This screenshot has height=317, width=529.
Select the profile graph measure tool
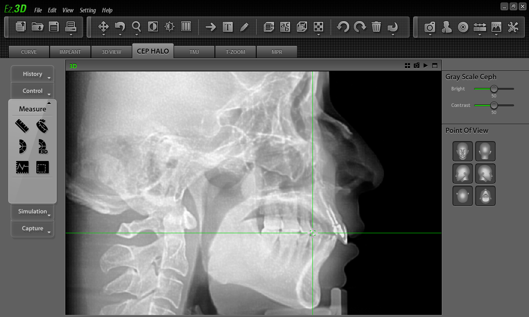click(x=22, y=167)
